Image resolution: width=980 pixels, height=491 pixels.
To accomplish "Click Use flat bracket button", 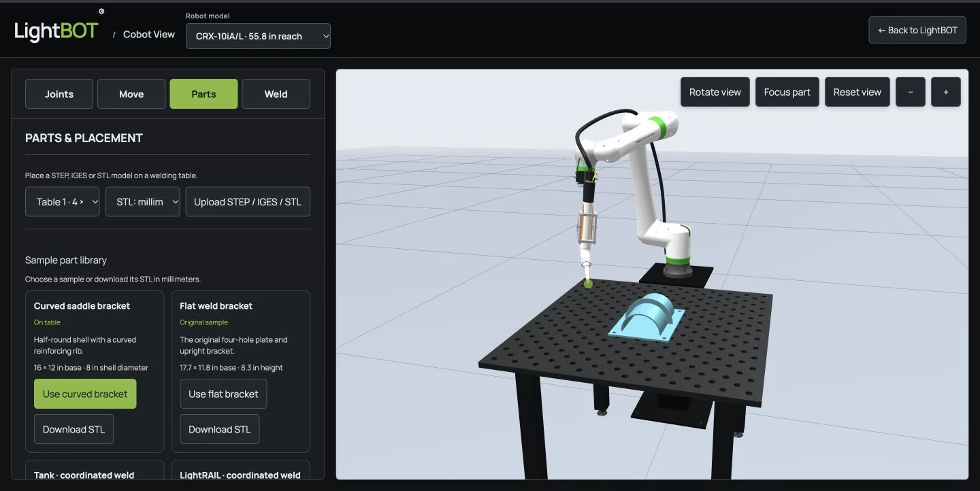I will coord(223,394).
